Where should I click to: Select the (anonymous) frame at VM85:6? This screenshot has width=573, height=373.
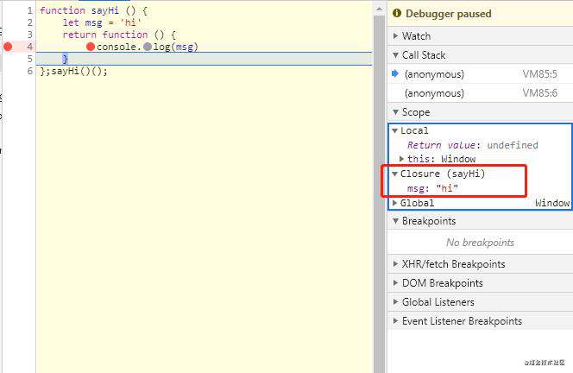coord(480,93)
